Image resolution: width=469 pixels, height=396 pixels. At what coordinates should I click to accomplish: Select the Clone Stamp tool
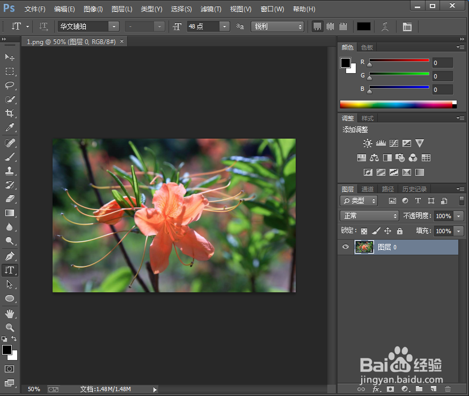[10, 171]
